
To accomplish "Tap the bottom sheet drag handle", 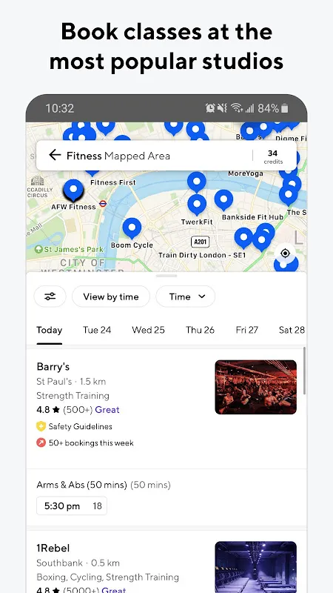I will 166,276.
